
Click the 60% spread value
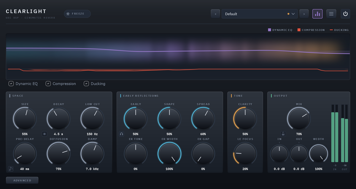point(203,134)
